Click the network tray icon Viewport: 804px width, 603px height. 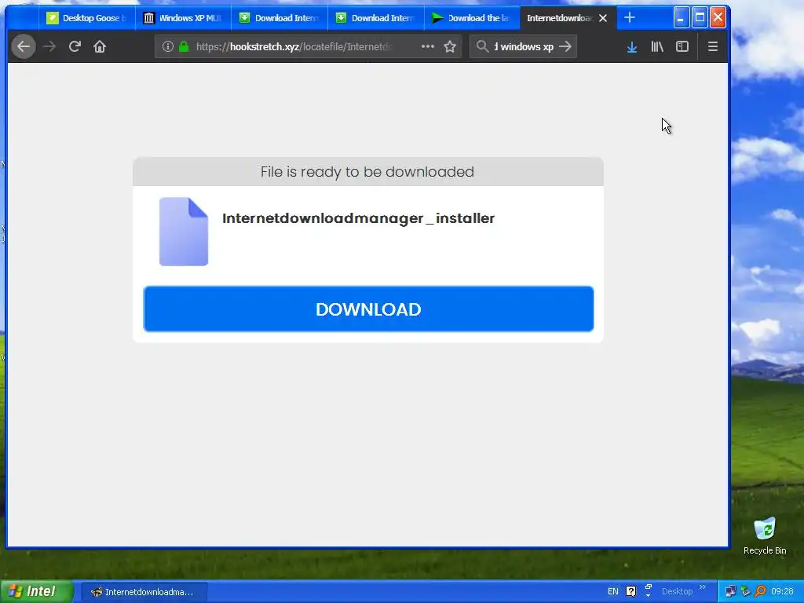coord(730,591)
